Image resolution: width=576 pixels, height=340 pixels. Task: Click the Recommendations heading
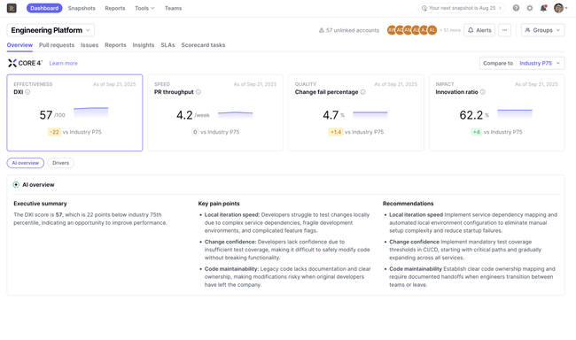click(409, 204)
